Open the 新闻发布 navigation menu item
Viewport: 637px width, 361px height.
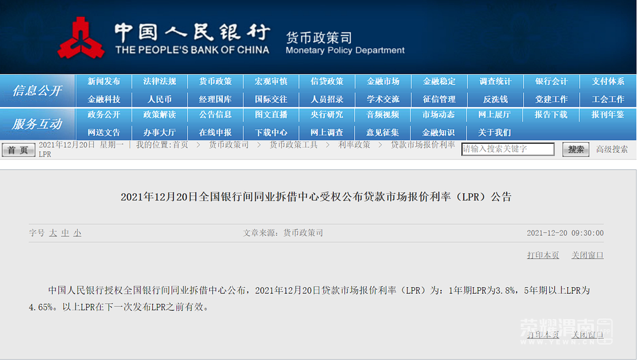click(103, 81)
